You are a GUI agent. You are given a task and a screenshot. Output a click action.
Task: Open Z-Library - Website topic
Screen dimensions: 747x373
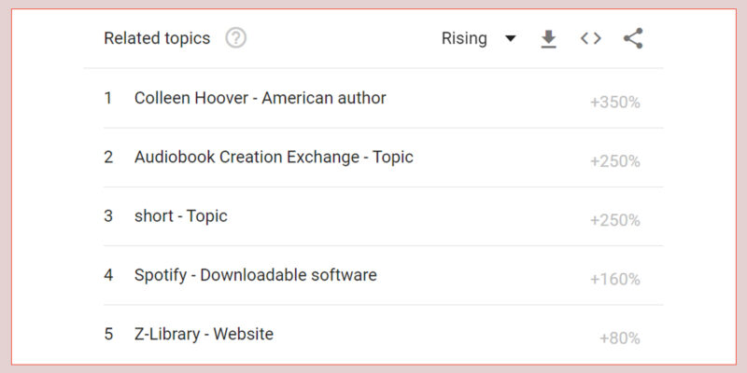pyautogui.click(x=204, y=334)
